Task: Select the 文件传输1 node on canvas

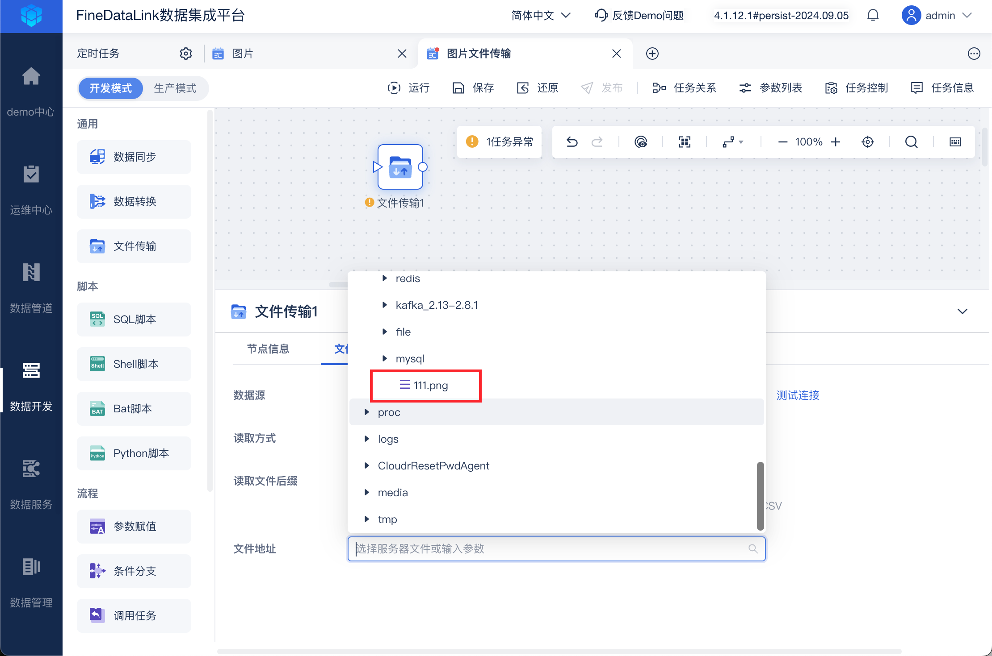Action: click(x=400, y=167)
